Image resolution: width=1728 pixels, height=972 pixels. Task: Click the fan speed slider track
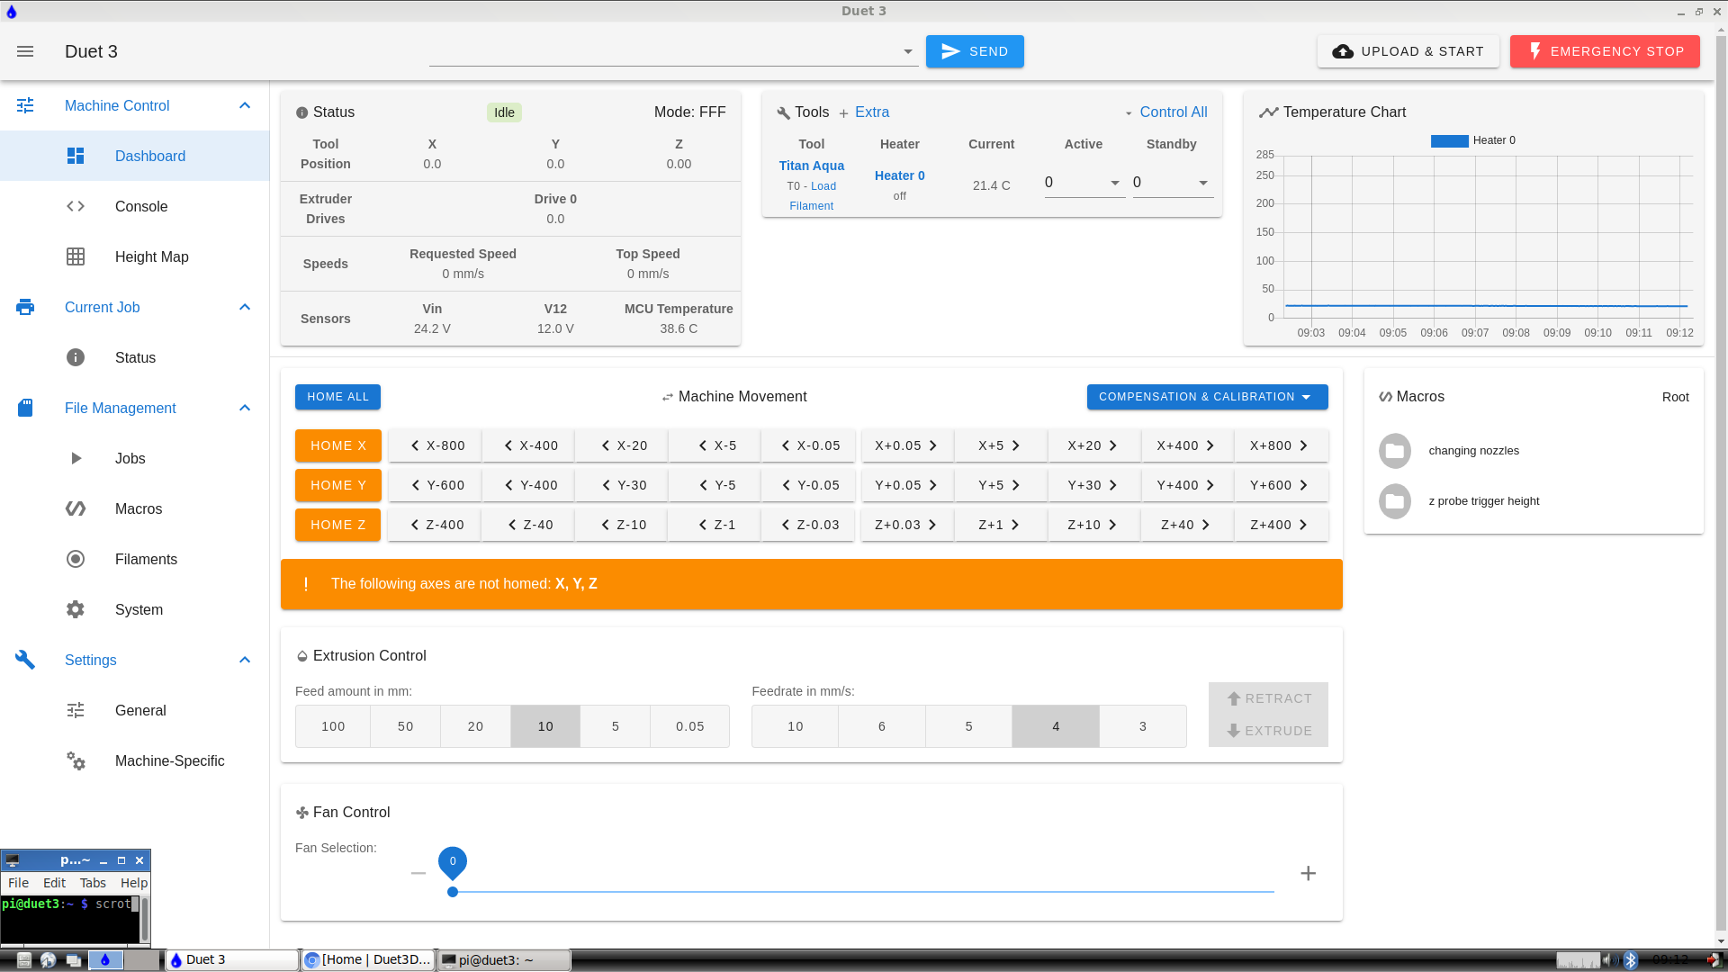[863, 892]
